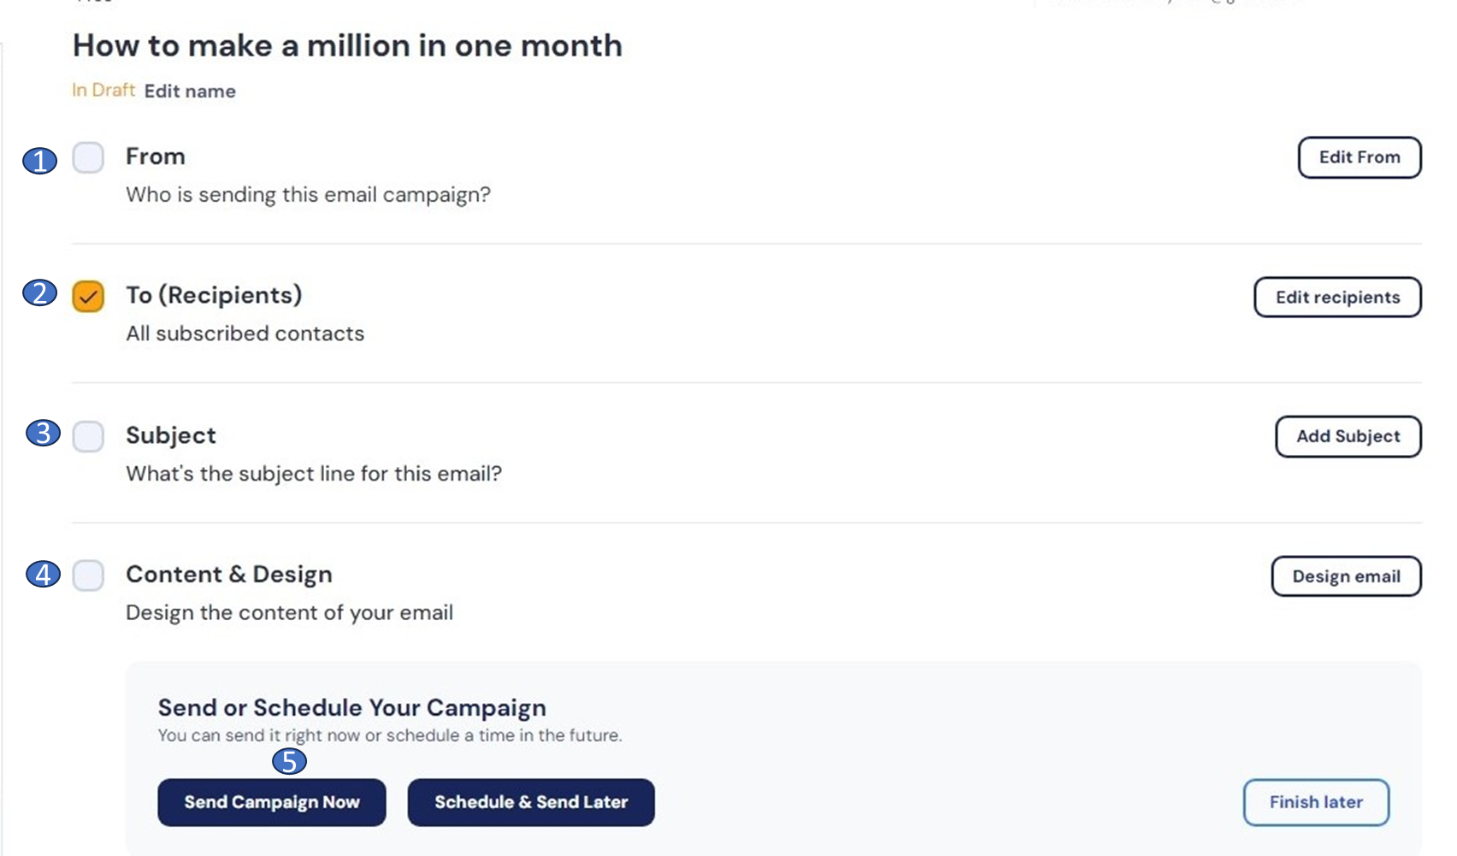Viewport: 1457px width, 856px height.
Task: Open the Edit From button
Action: (1359, 157)
